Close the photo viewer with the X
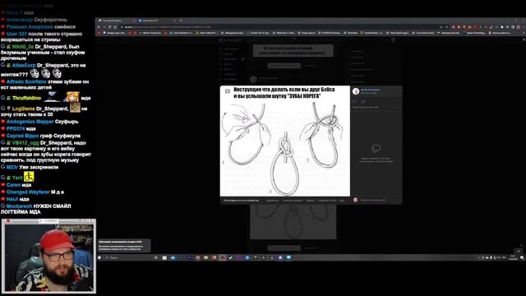The height and width of the screenshot is (296, 526). tap(524, 39)
